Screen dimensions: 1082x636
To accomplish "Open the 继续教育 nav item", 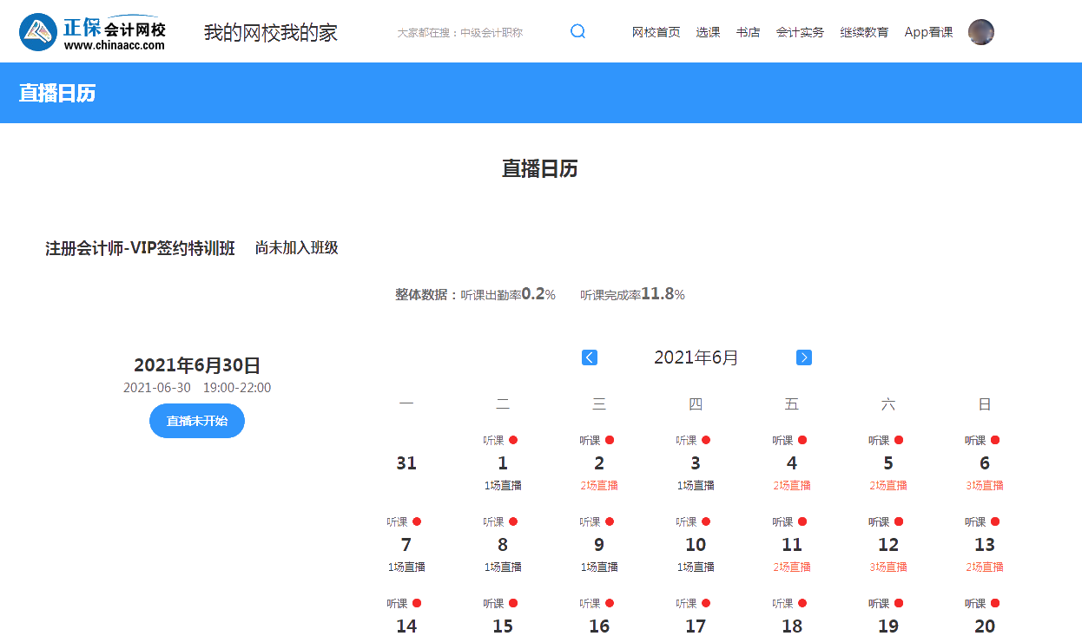I will click(x=863, y=31).
